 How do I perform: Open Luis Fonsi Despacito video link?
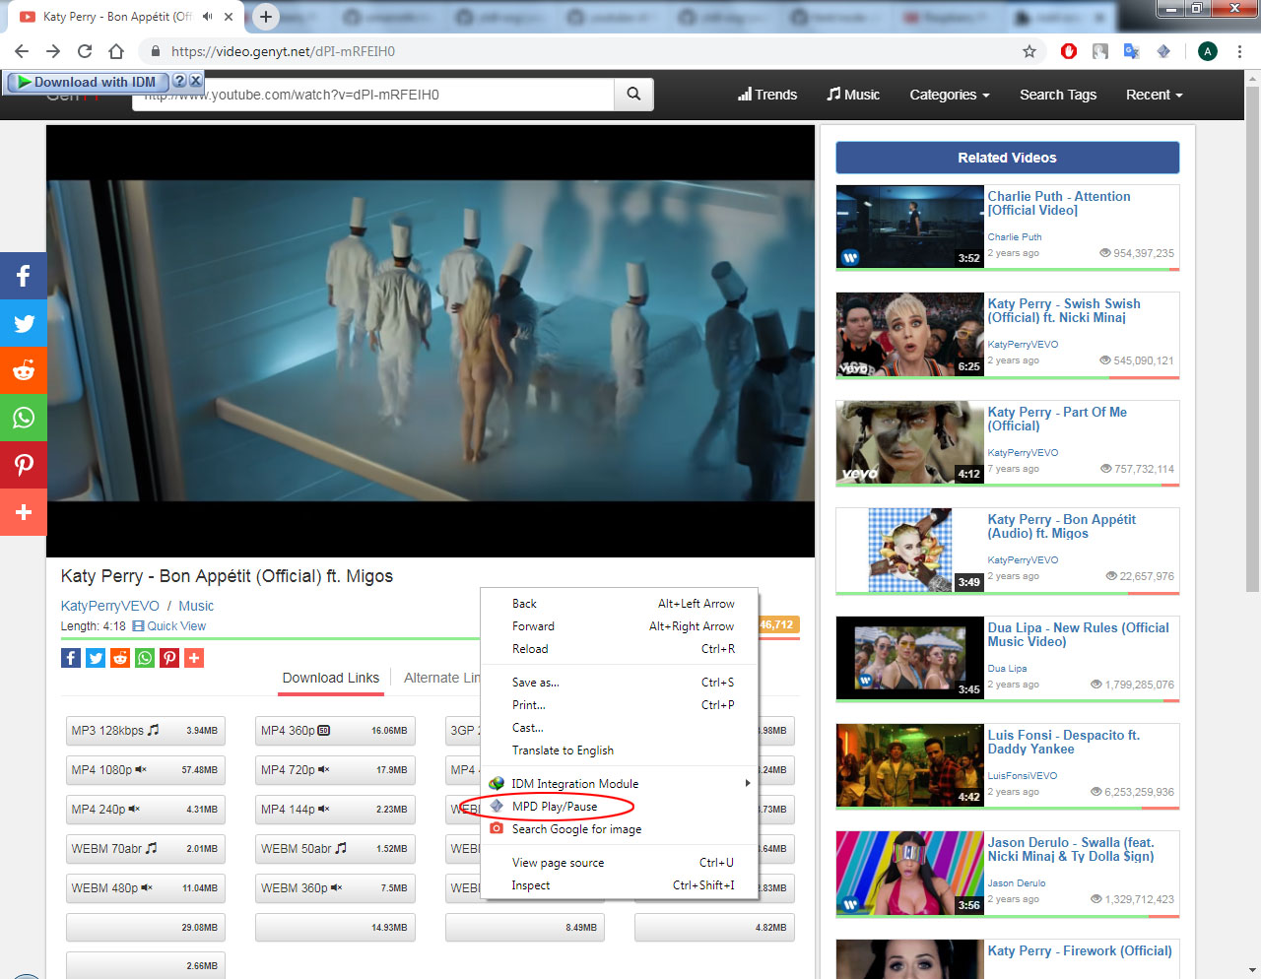1064,742
